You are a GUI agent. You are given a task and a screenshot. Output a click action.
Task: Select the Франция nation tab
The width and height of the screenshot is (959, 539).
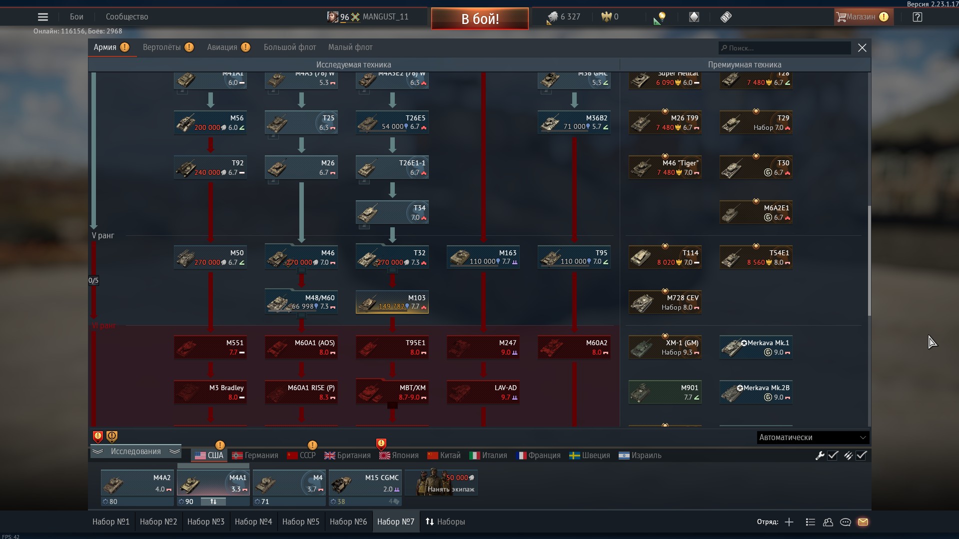click(538, 456)
